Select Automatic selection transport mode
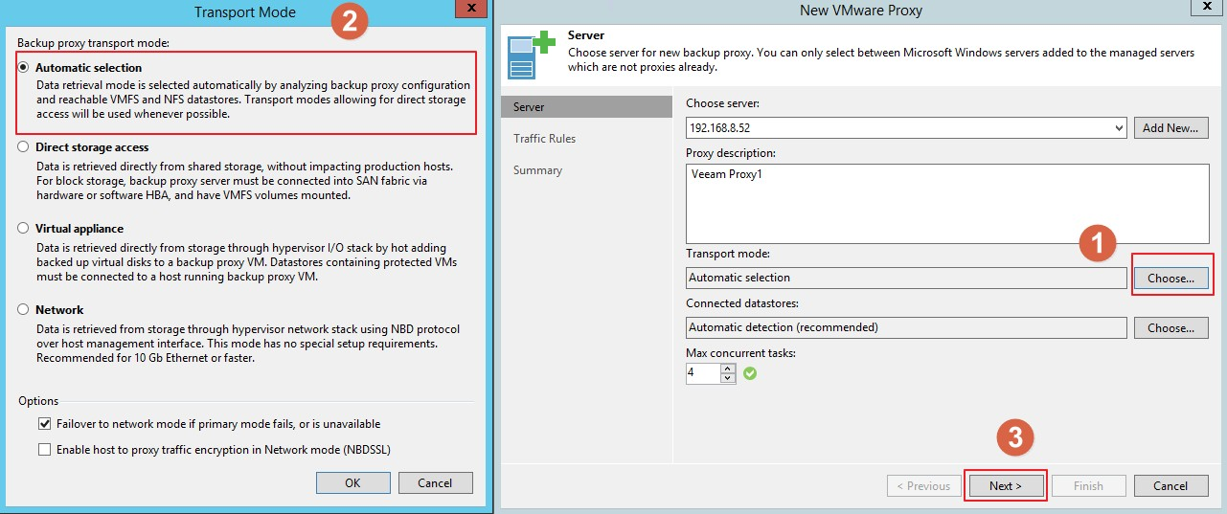Screen dimensions: 1227x514 (24, 68)
